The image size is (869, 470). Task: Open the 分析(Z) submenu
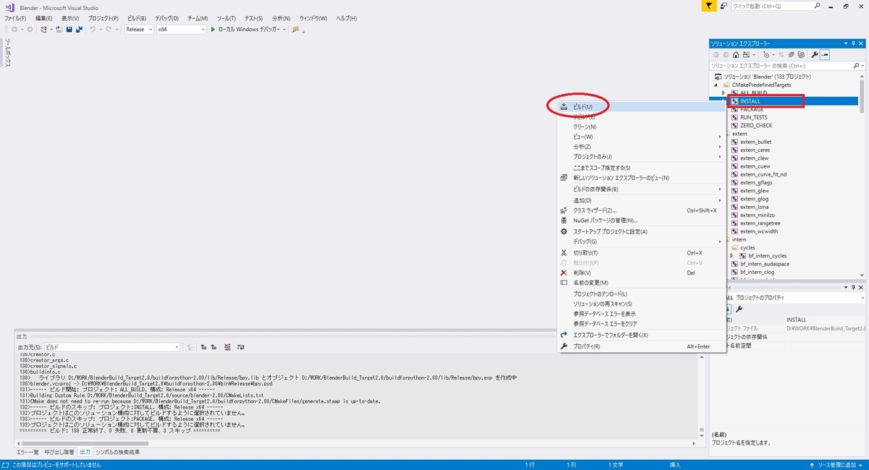[641, 147]
